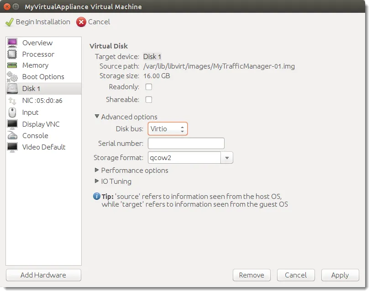Select the Video Default label
Image resolution: width=372 pixels, height=294 pixels.
44,147
